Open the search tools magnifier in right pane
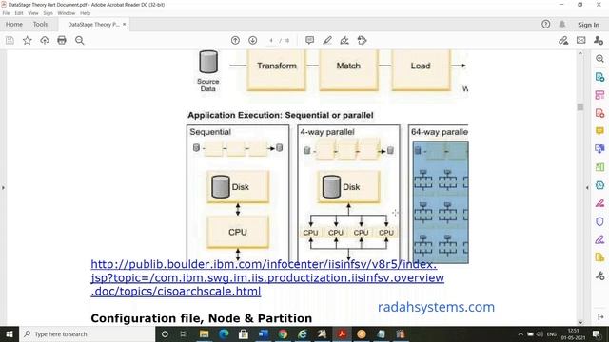 pyautogui.click(x=599, y=59)
